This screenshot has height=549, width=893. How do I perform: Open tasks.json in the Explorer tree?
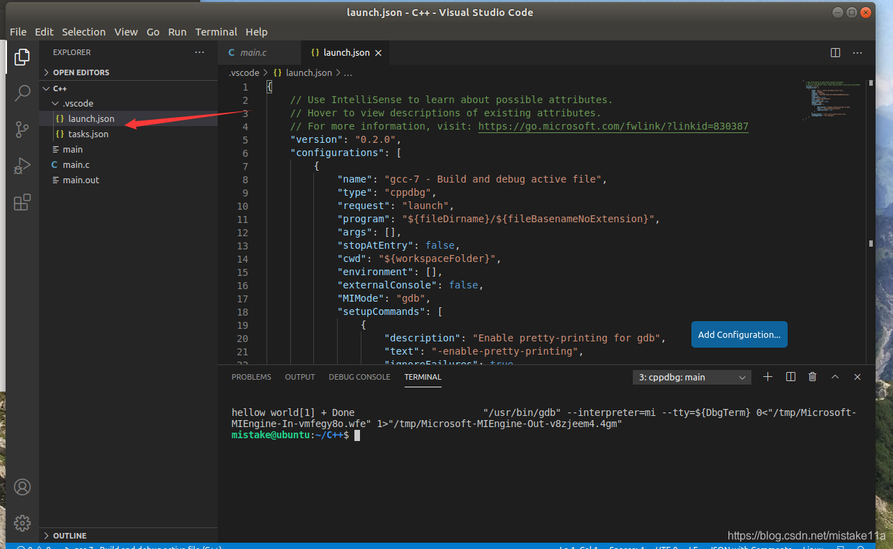tap(128, 134)
